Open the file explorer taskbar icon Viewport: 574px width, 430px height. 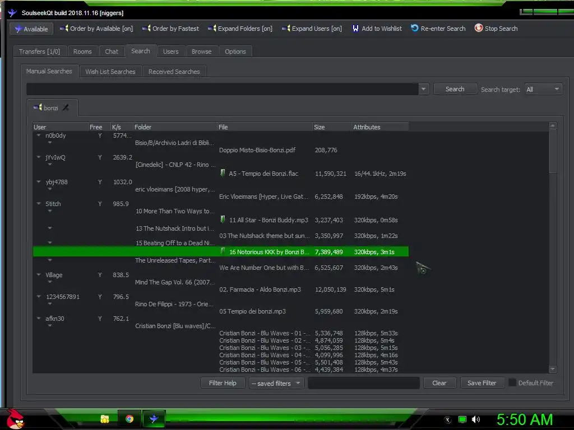(105, 419)
